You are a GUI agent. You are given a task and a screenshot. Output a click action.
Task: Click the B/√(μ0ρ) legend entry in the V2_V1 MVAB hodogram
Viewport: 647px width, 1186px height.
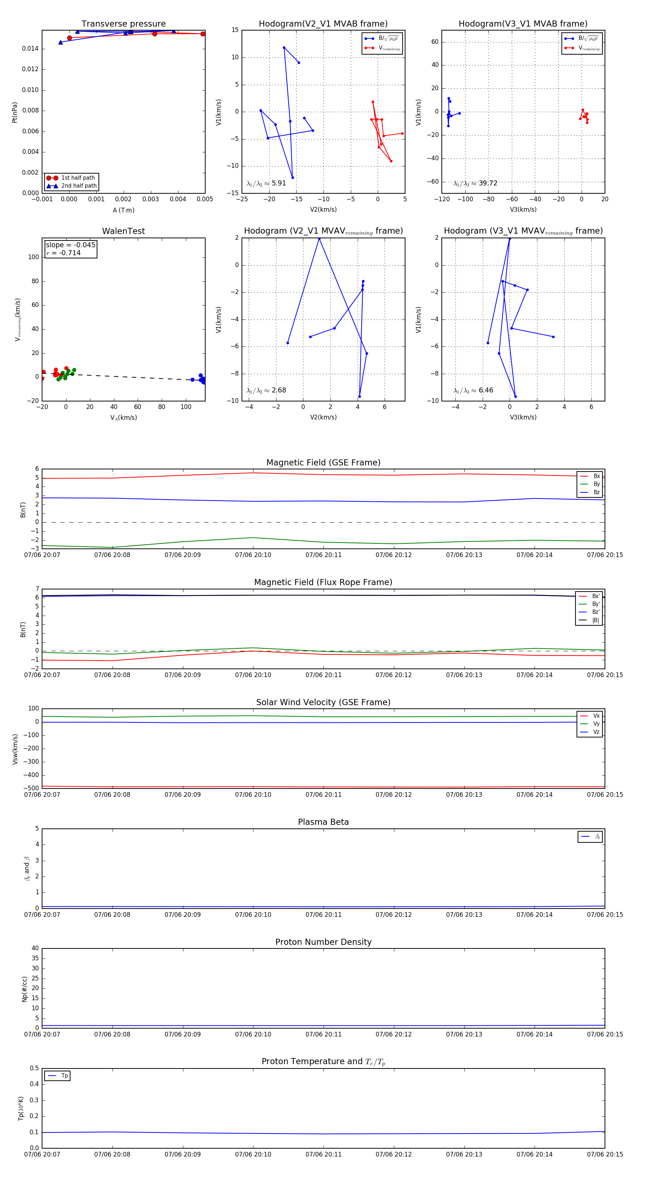click(x=382, y=39)
